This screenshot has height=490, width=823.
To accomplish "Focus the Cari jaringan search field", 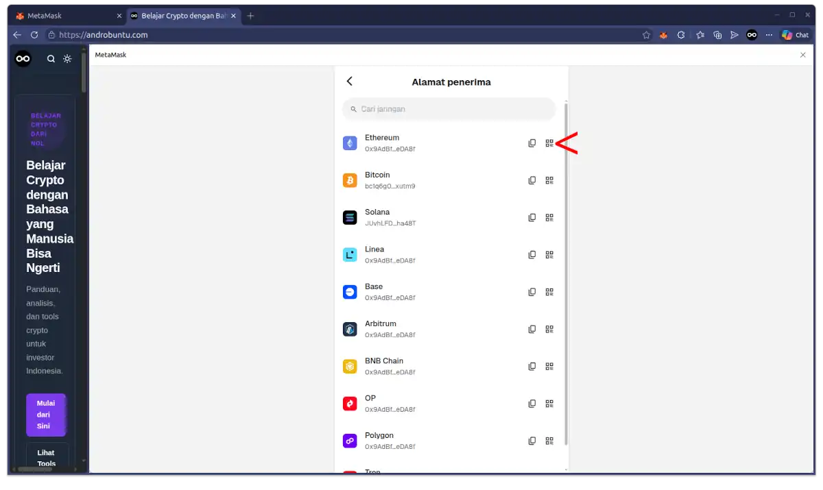I will point(449,109).
